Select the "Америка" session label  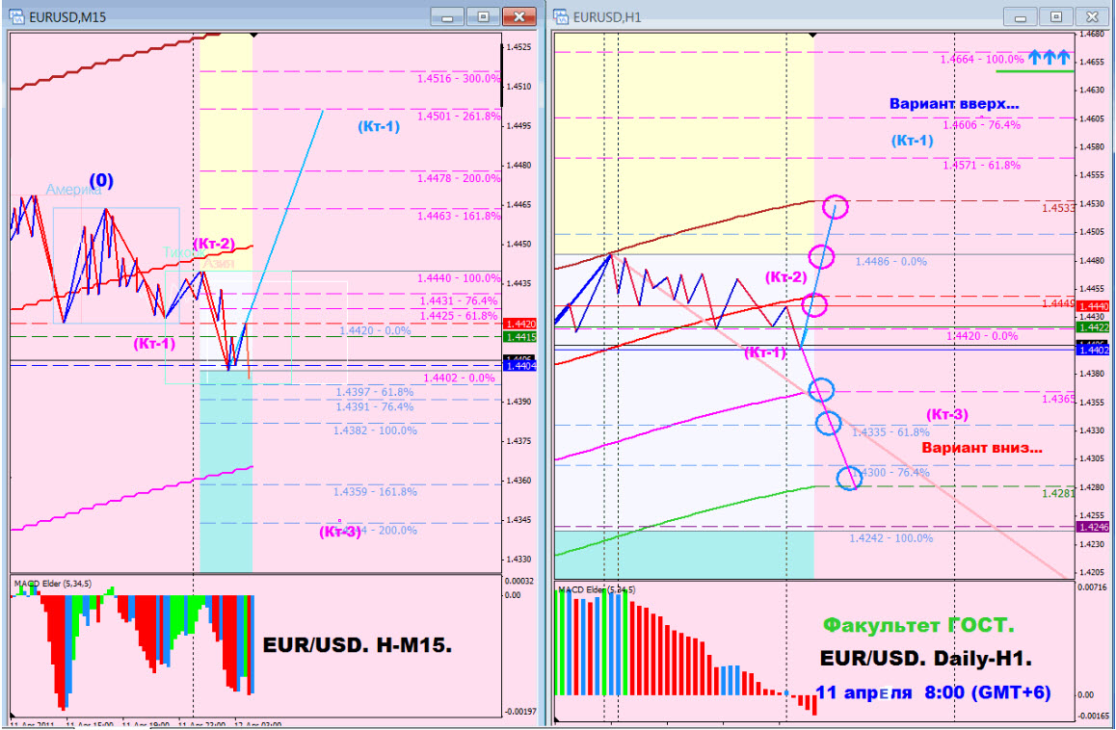[x=73, y=190]
